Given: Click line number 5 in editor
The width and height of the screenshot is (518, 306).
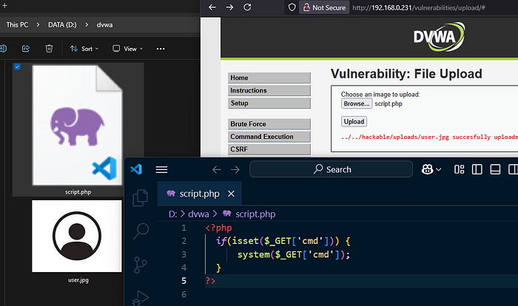Looking at the screenshot, I should point(184,281).
